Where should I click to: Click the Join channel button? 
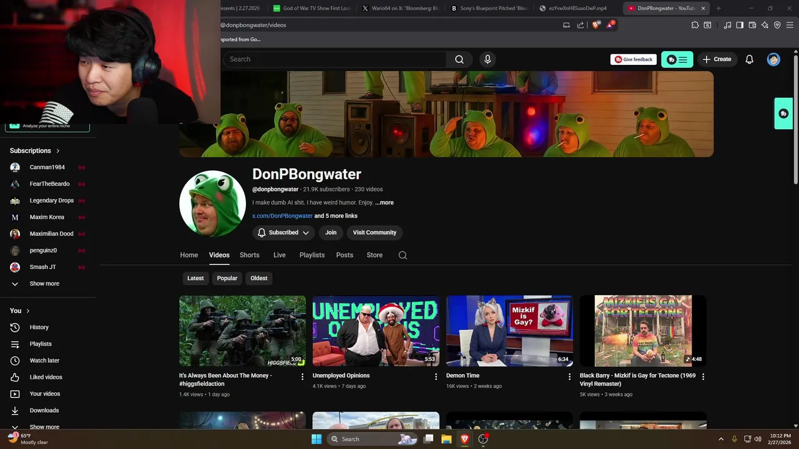tap(331, 233)
